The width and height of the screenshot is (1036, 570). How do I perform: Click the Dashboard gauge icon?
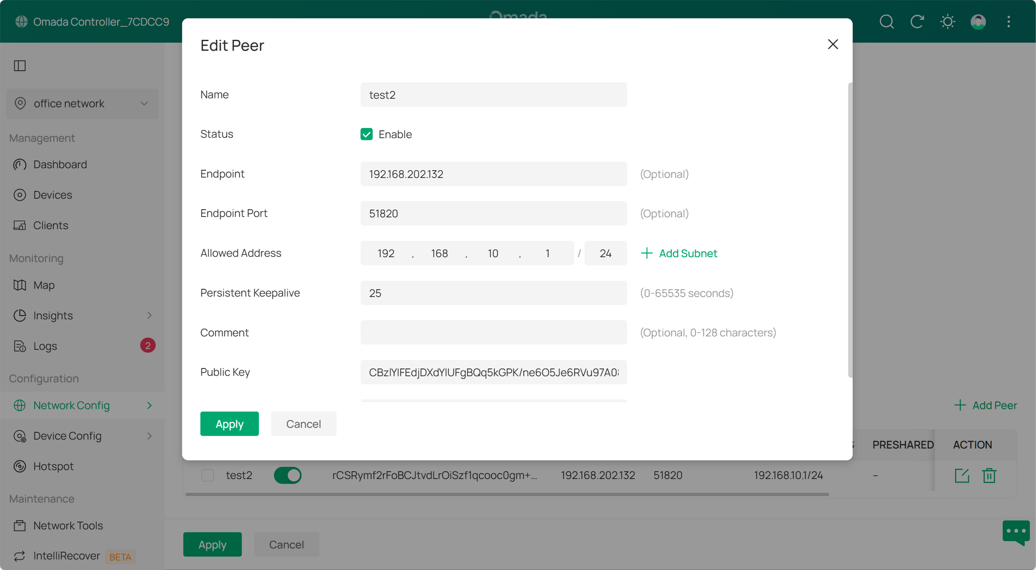20,164
